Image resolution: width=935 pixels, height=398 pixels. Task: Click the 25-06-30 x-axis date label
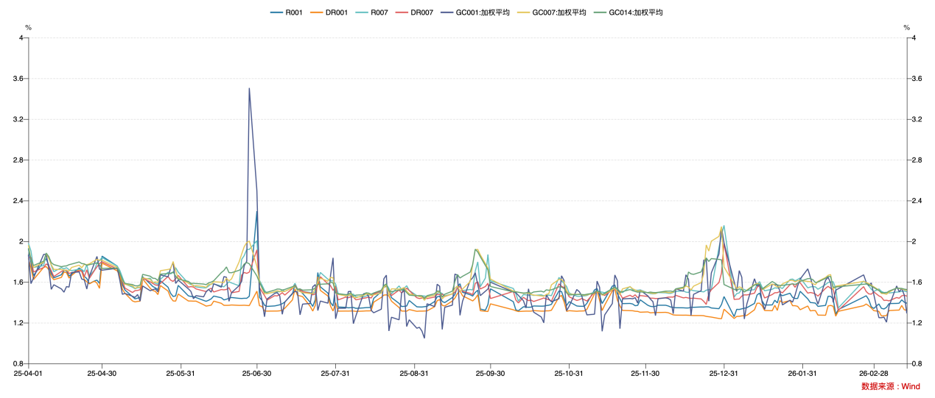[x=257, y=373]
